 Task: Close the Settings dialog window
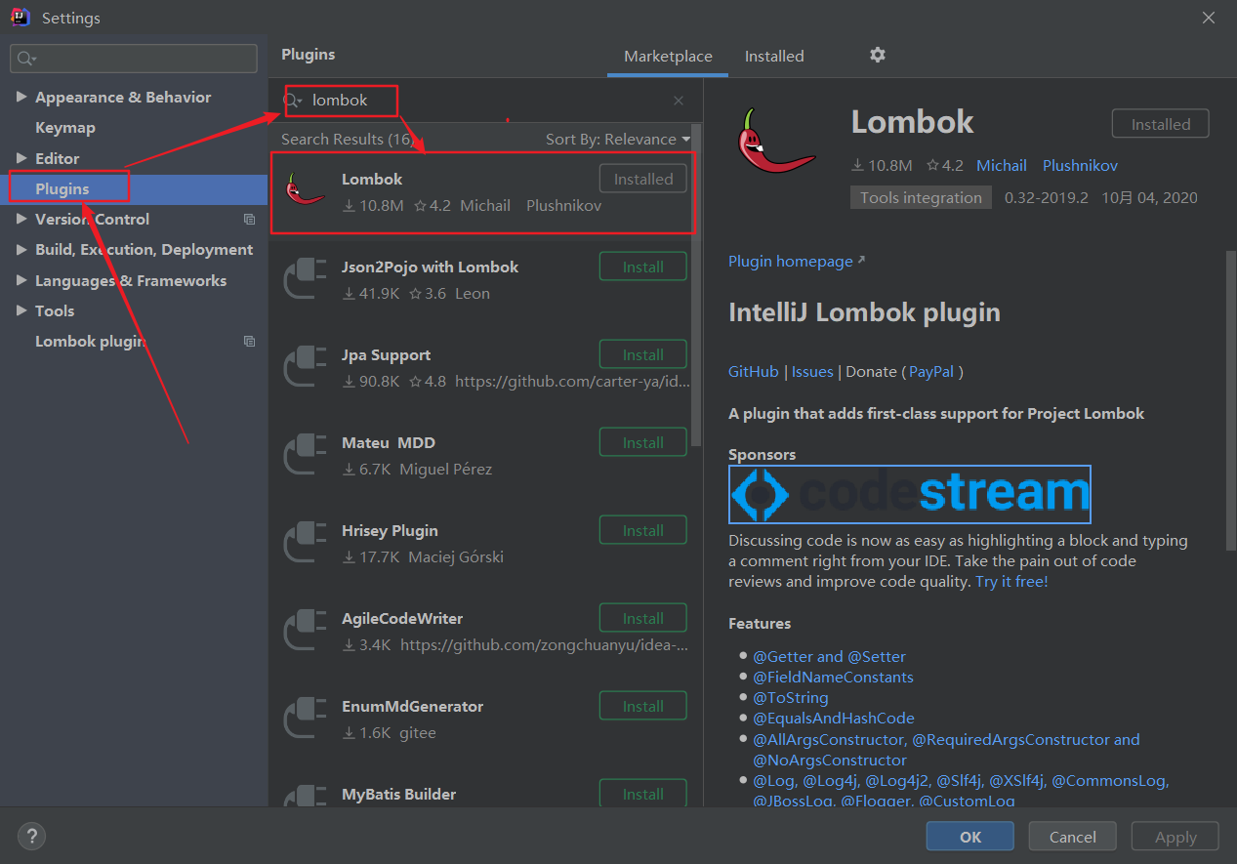(1208, 18)
